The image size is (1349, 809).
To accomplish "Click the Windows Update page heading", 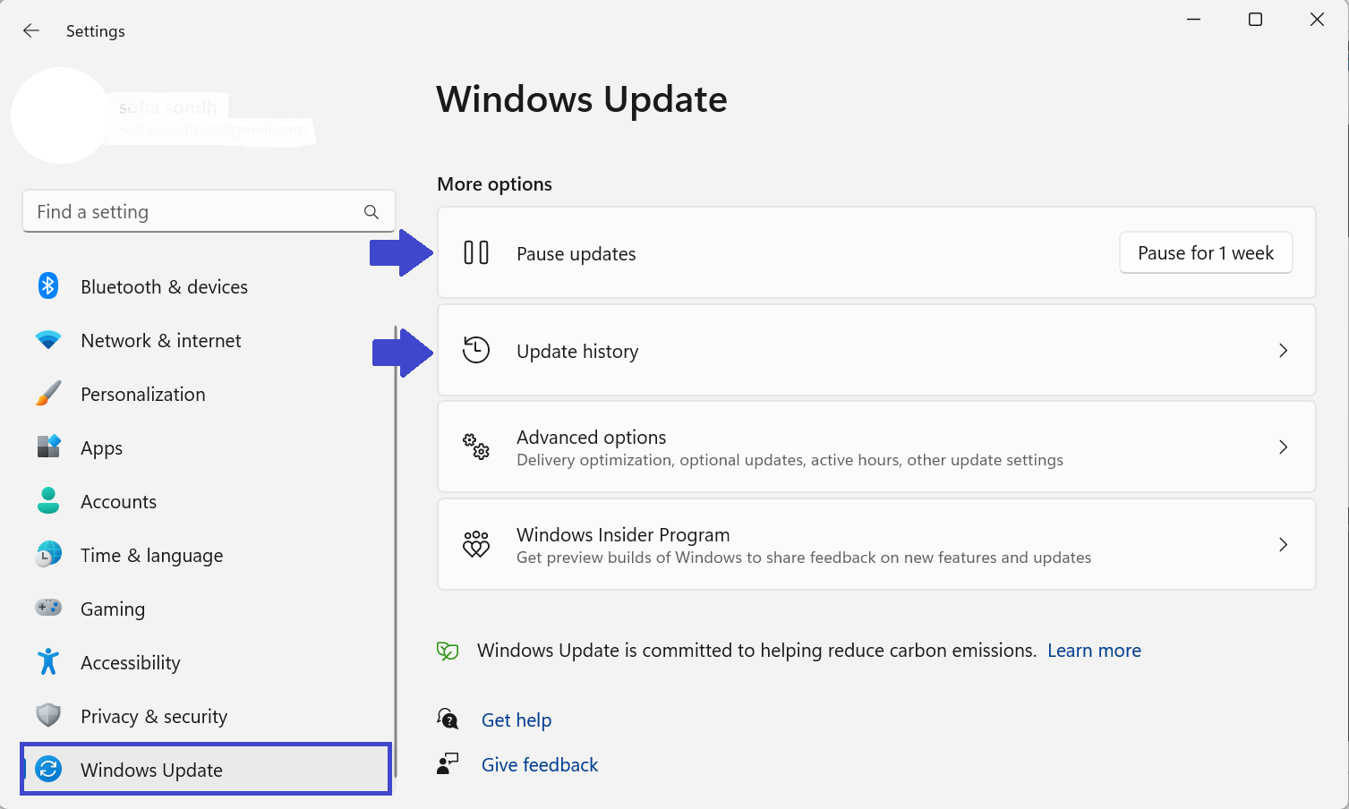I will point(582,99).
